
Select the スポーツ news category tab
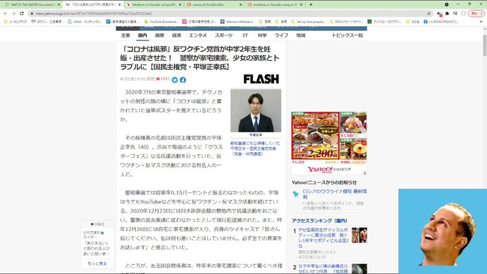point(224,36)
